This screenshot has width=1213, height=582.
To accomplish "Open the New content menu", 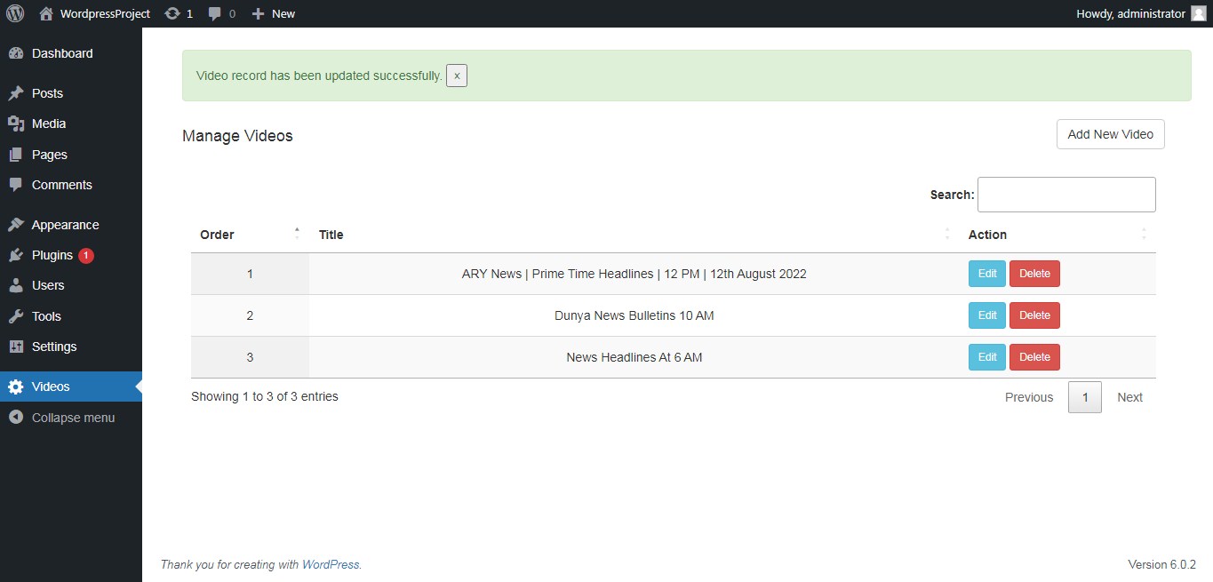I will (x=274, y=13).
